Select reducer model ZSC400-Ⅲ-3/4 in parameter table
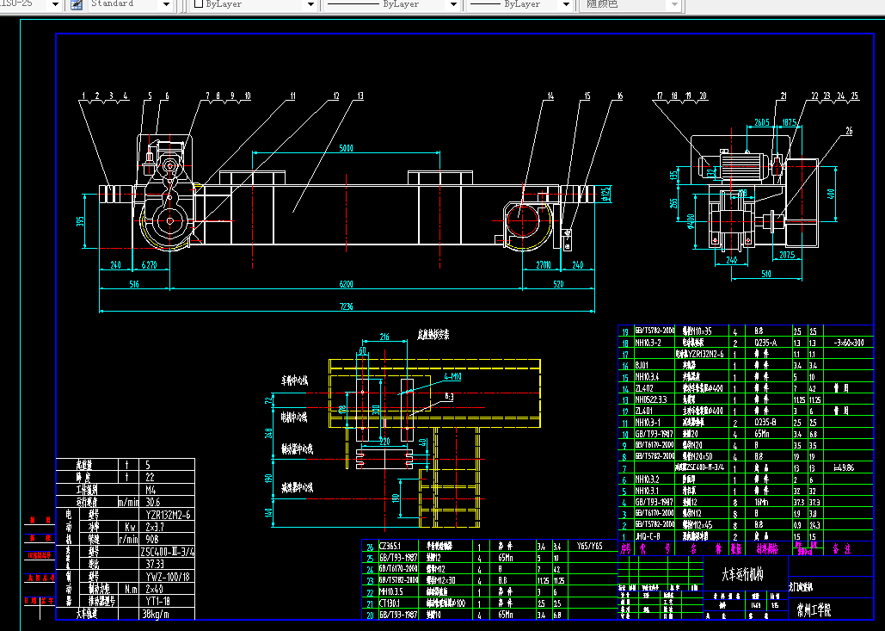Image resolution: width=885 pixels, height=631 pixels. pyautogui.click(x=167, y=551)
